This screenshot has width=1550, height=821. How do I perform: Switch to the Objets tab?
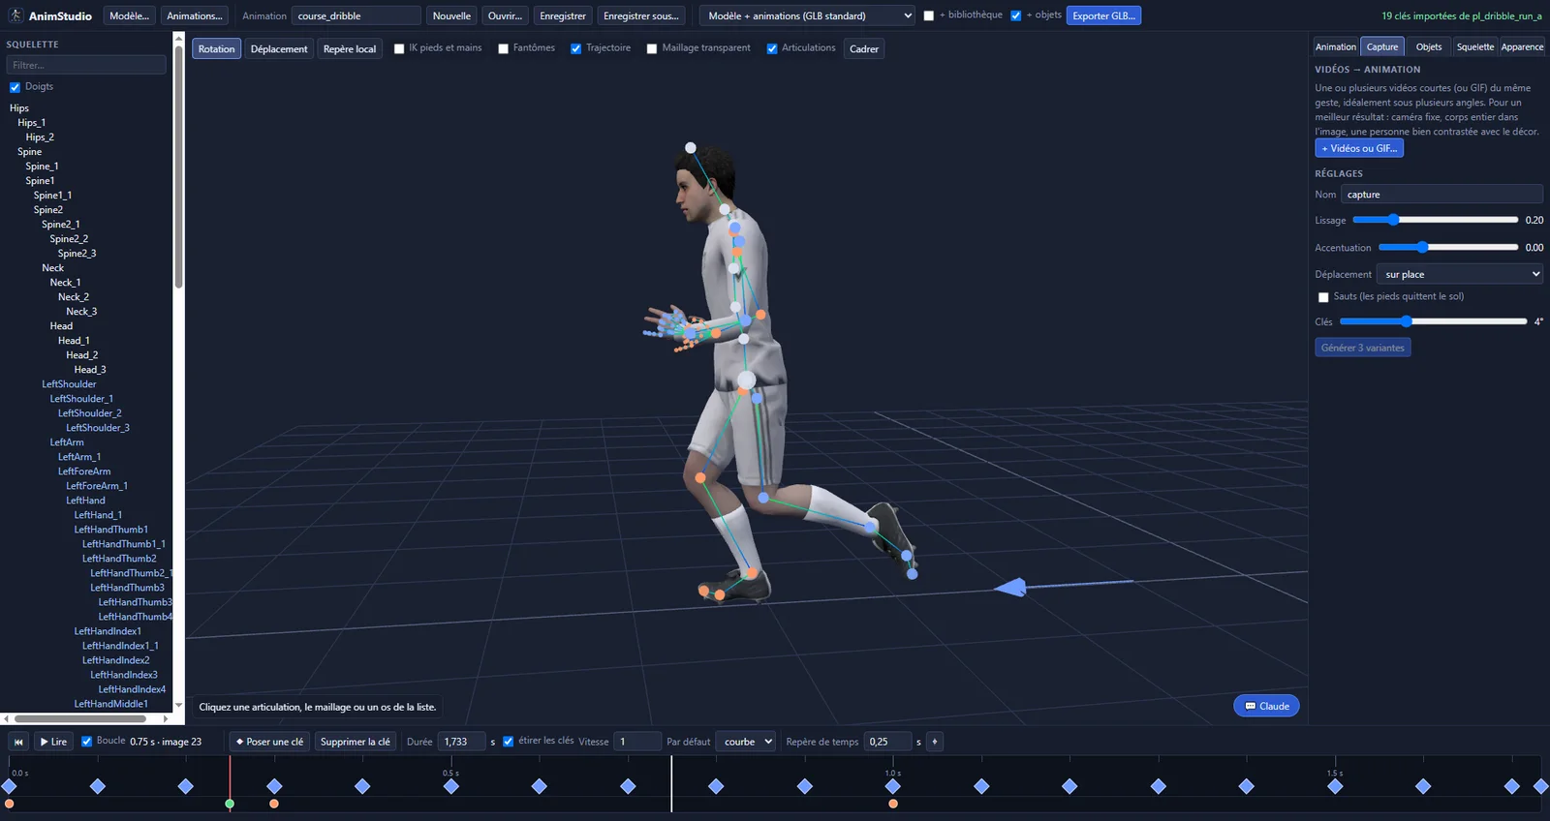[1429, 46]
